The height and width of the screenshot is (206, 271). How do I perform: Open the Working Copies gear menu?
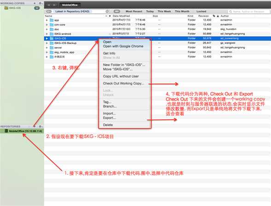40,3
